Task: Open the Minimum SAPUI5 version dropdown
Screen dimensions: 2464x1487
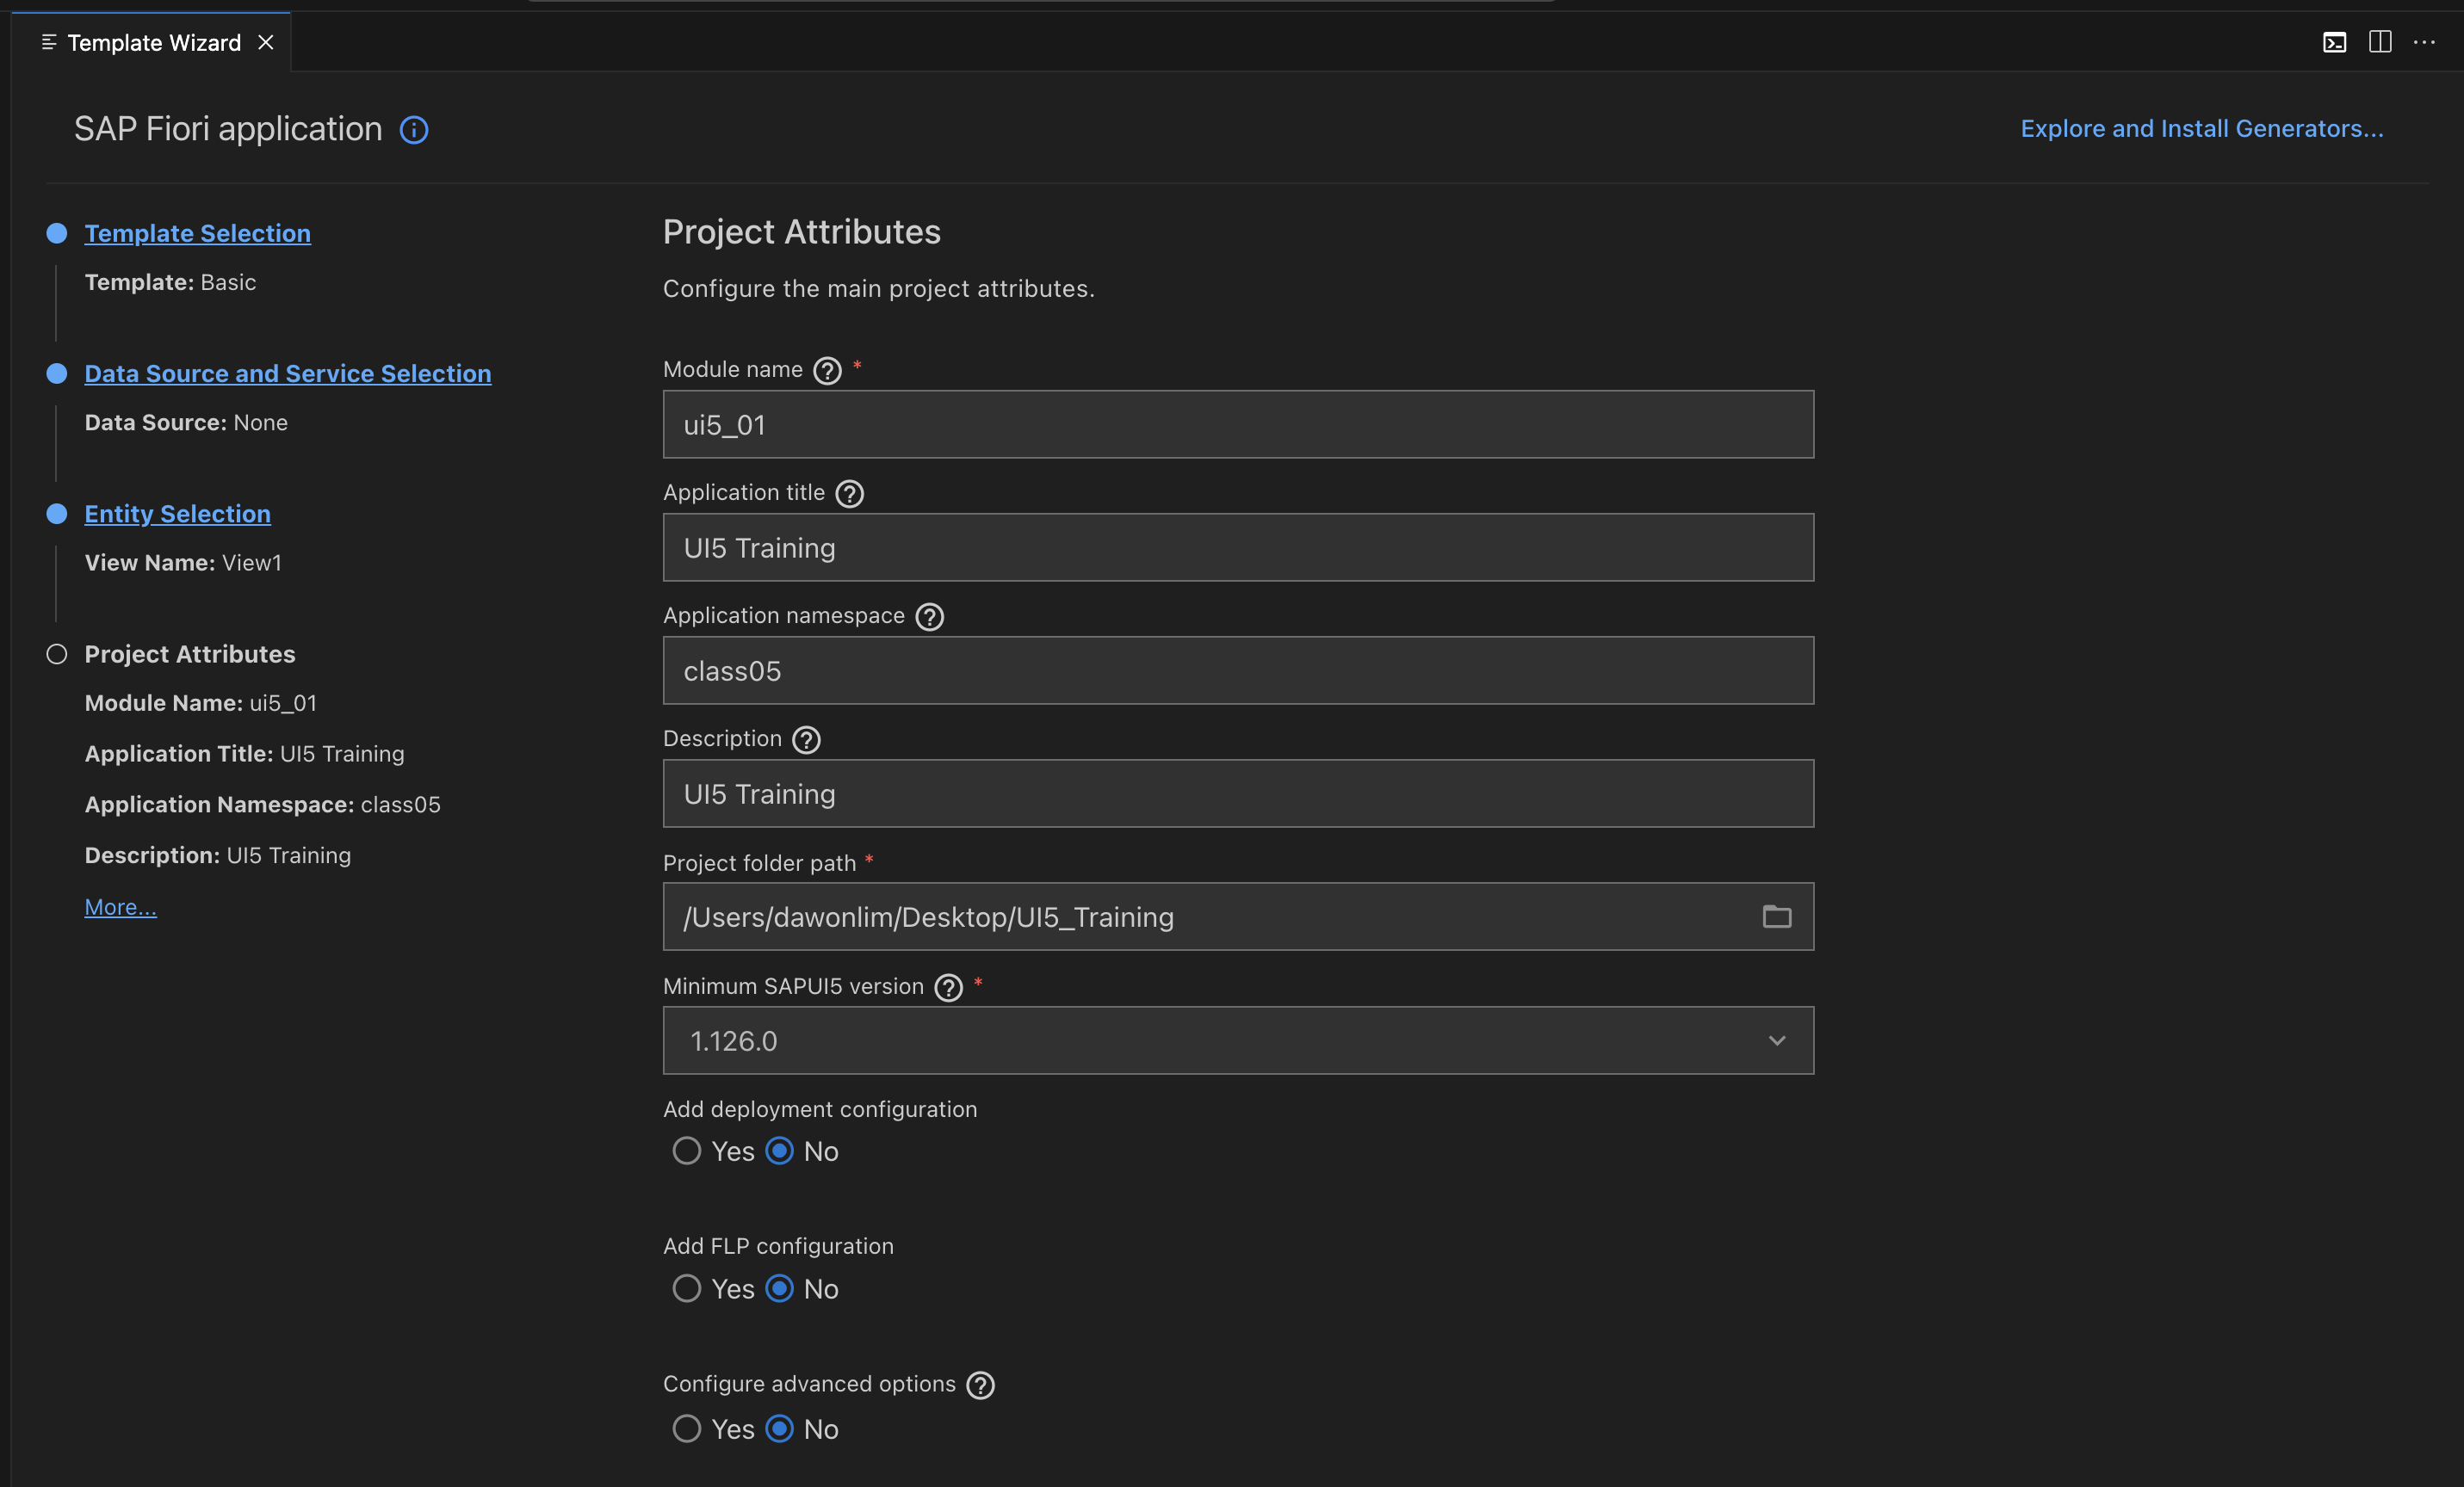Action: 1237,1040
